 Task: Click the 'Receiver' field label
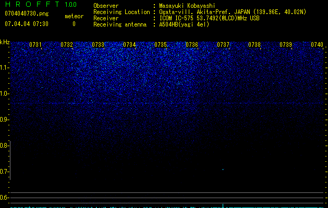point(106,18)
